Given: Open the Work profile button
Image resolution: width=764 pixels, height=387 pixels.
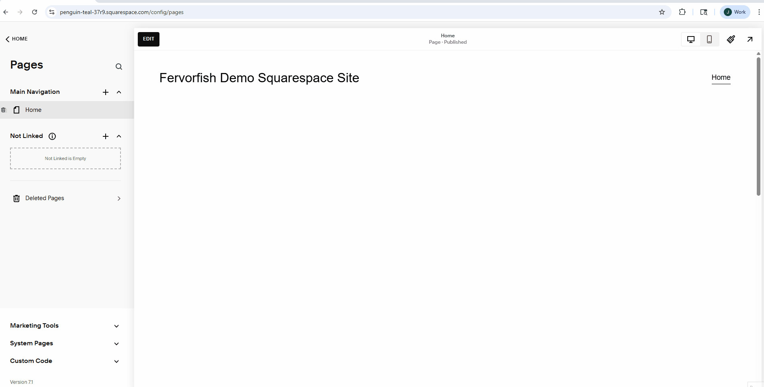Looking at the screenshot, I should (735, 12).
